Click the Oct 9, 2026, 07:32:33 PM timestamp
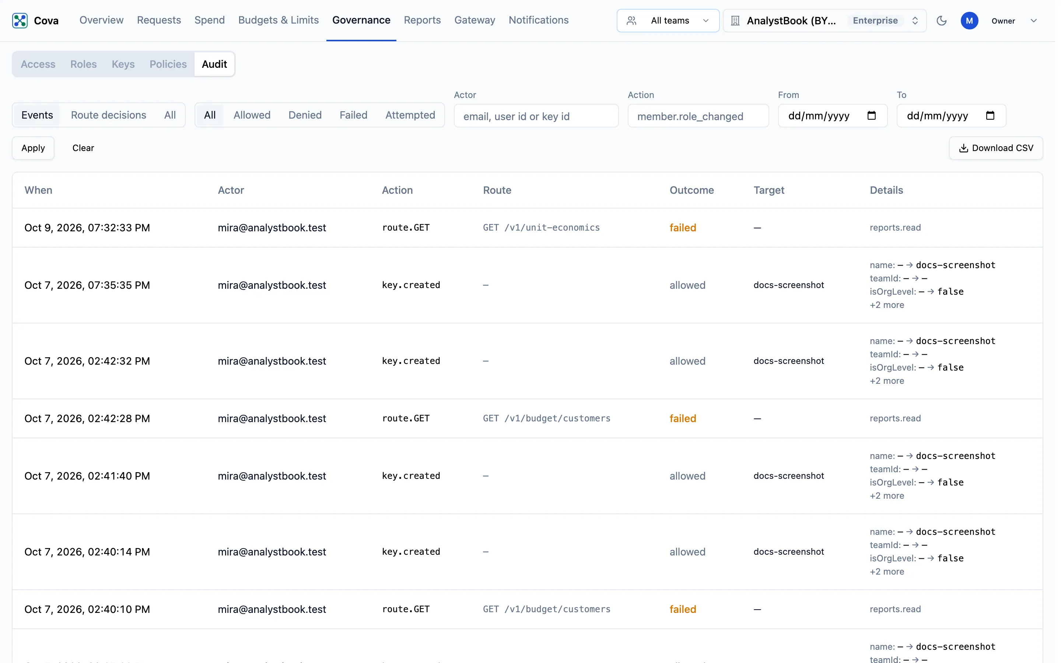1061x663 pixels. pyautogui.click(x=87, y=228)
